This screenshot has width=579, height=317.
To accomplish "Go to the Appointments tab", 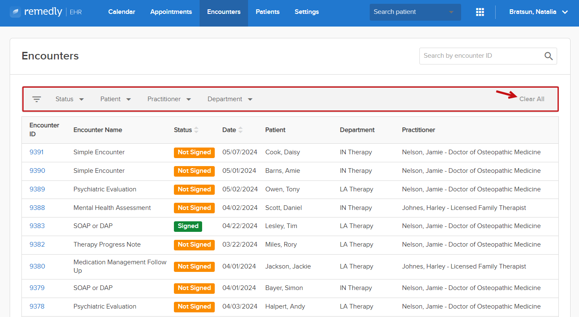I will click(171, 12).
